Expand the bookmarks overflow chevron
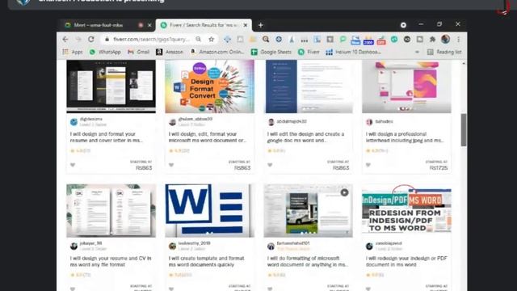Screen dimensions: 517x291 [x=417, y=52]
